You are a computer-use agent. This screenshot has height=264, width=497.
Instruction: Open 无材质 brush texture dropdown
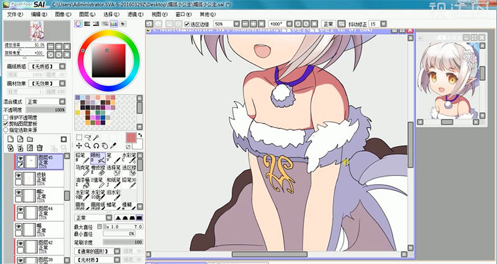[x=117, y=260]
